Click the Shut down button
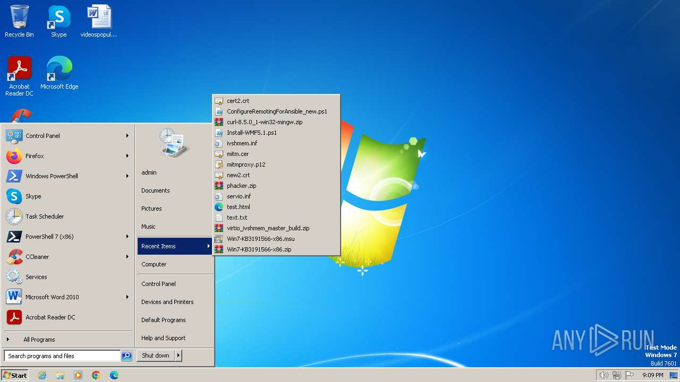 [x=156, y=355]
